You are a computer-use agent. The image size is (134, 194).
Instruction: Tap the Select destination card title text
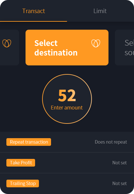(x=56, y=48)
